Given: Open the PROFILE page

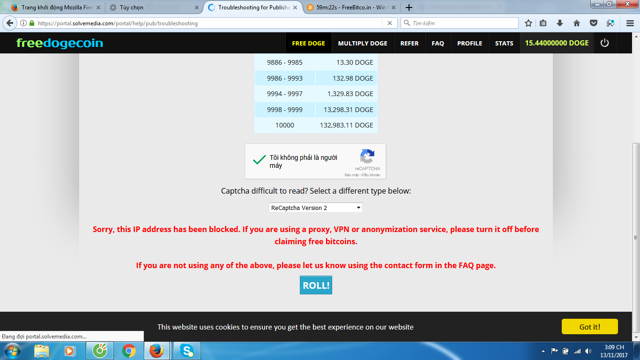Looking at the screenshot, I should pyautogui.click(x=469, y=43).
